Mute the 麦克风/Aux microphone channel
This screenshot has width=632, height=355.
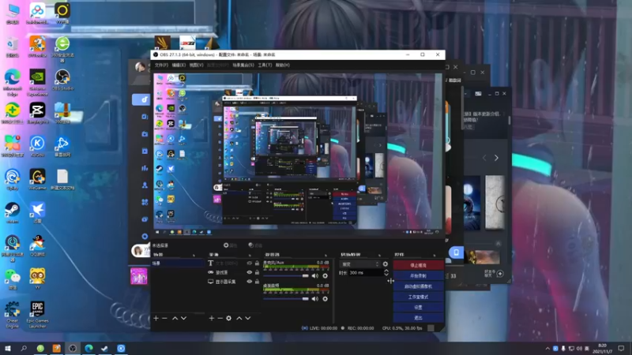pyautogui.click(x=314, y=275)
